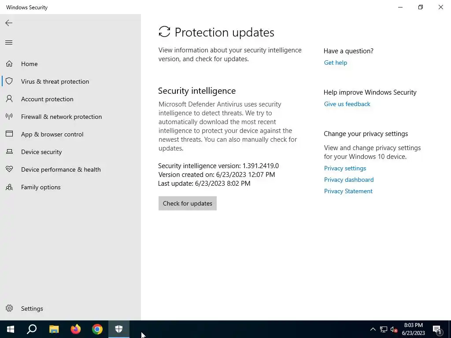451x338 pixels.
Task: Click the Version created on line
Action: (x=217, y=174)
